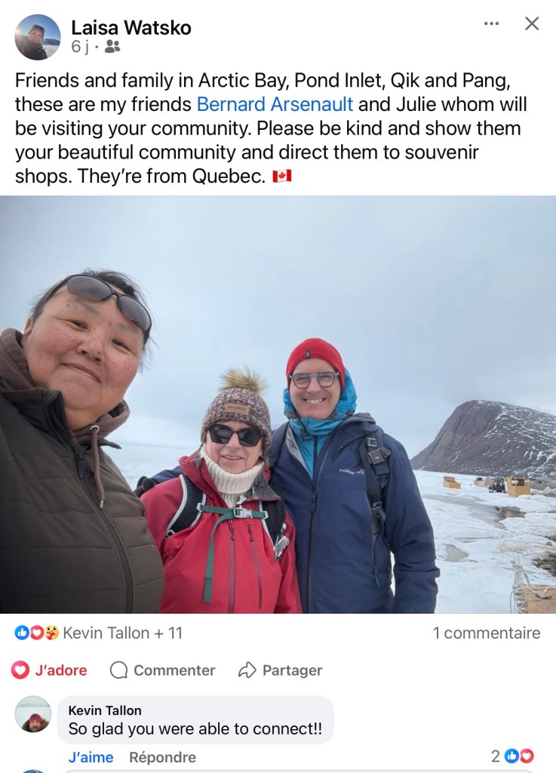Click the friends audience icon beside 6 j

(112, 46)
